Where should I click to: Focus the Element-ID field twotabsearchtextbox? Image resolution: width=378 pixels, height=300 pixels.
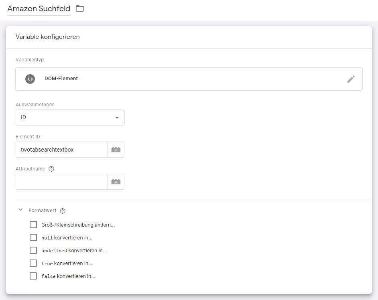(x=62, y=150)
